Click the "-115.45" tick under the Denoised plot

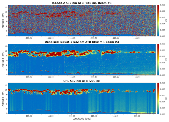[115, 77]
